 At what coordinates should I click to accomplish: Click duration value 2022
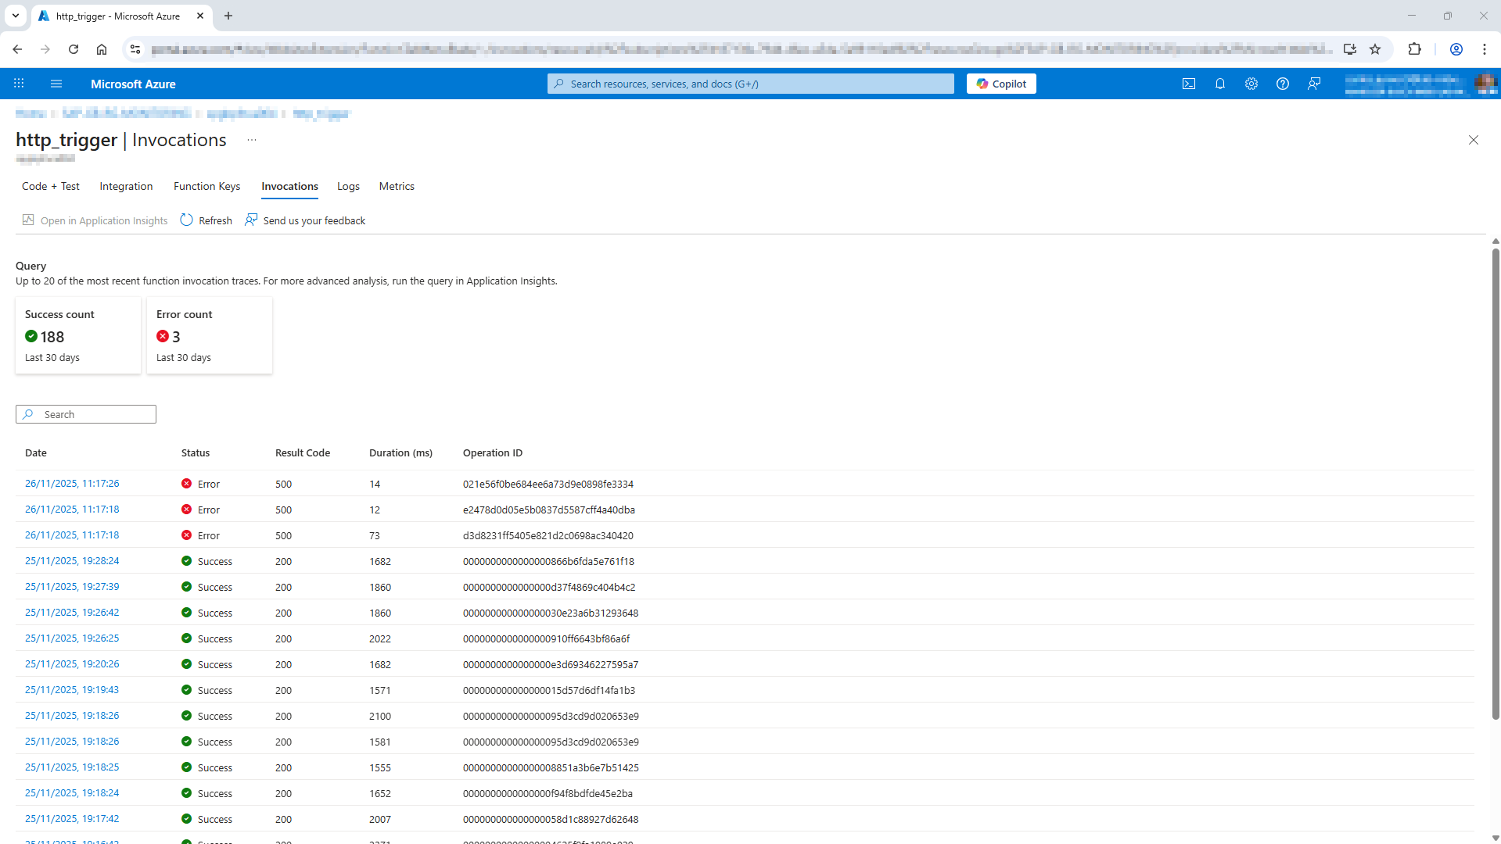tap(380, 639)
